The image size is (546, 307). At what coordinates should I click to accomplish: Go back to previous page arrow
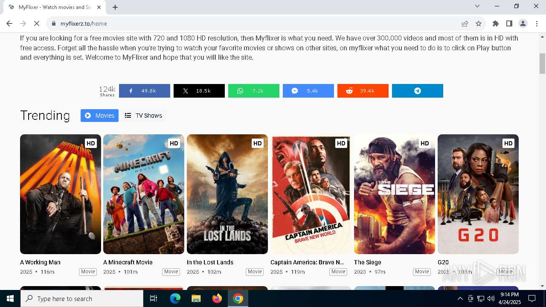(x=9, y=23)
